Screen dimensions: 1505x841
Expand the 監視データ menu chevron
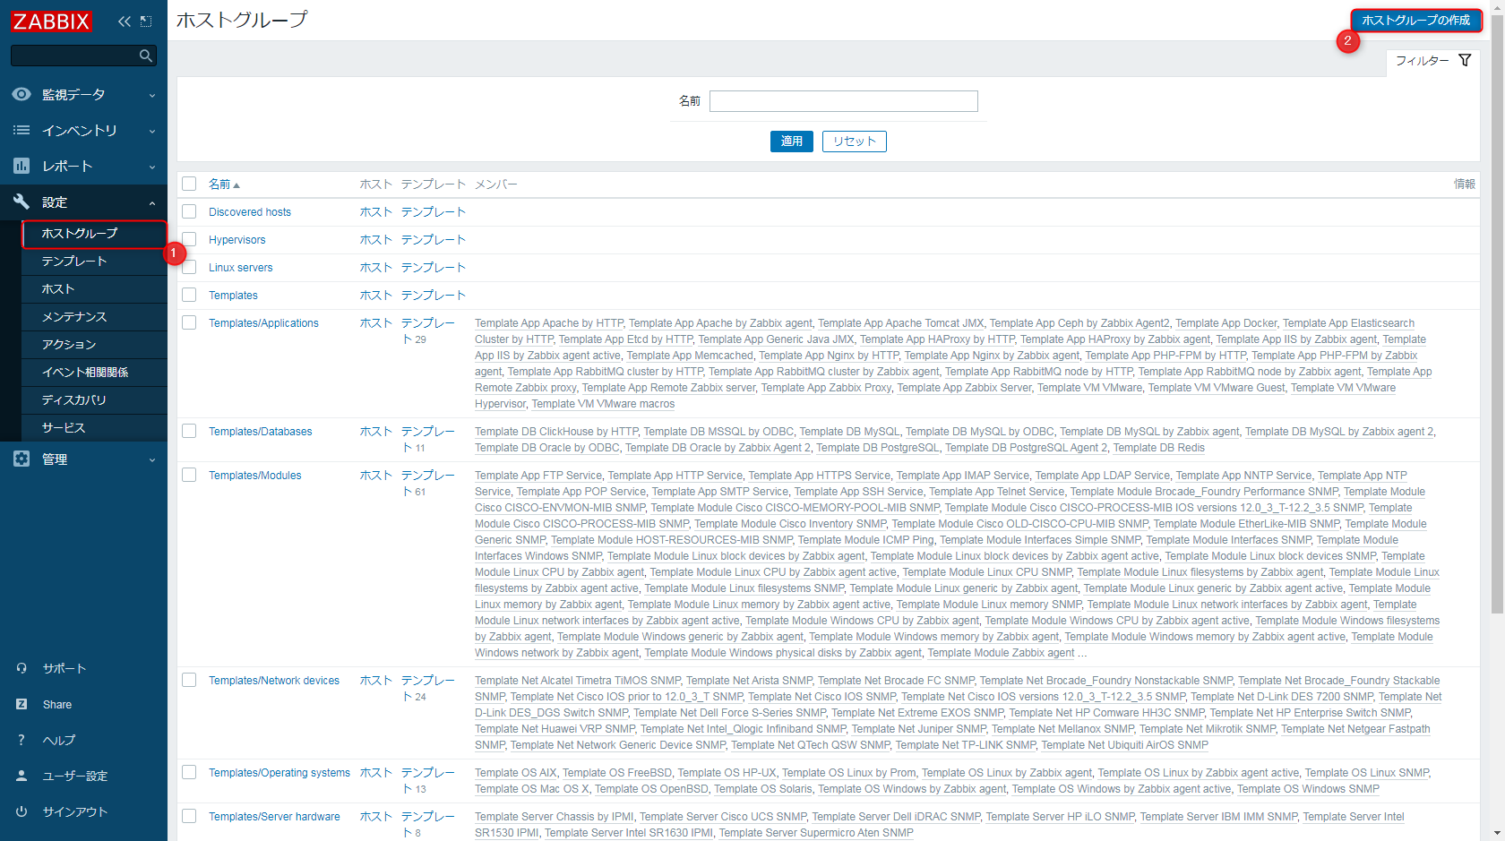coord(152,95)
